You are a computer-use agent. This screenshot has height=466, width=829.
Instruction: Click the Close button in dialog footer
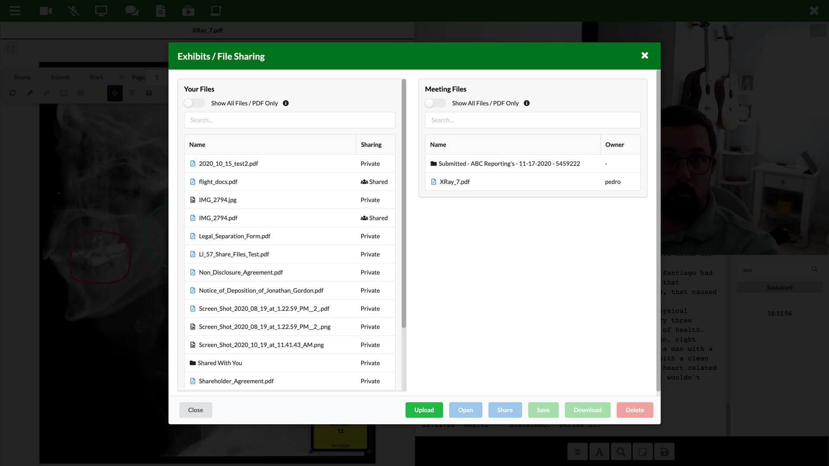196,410
